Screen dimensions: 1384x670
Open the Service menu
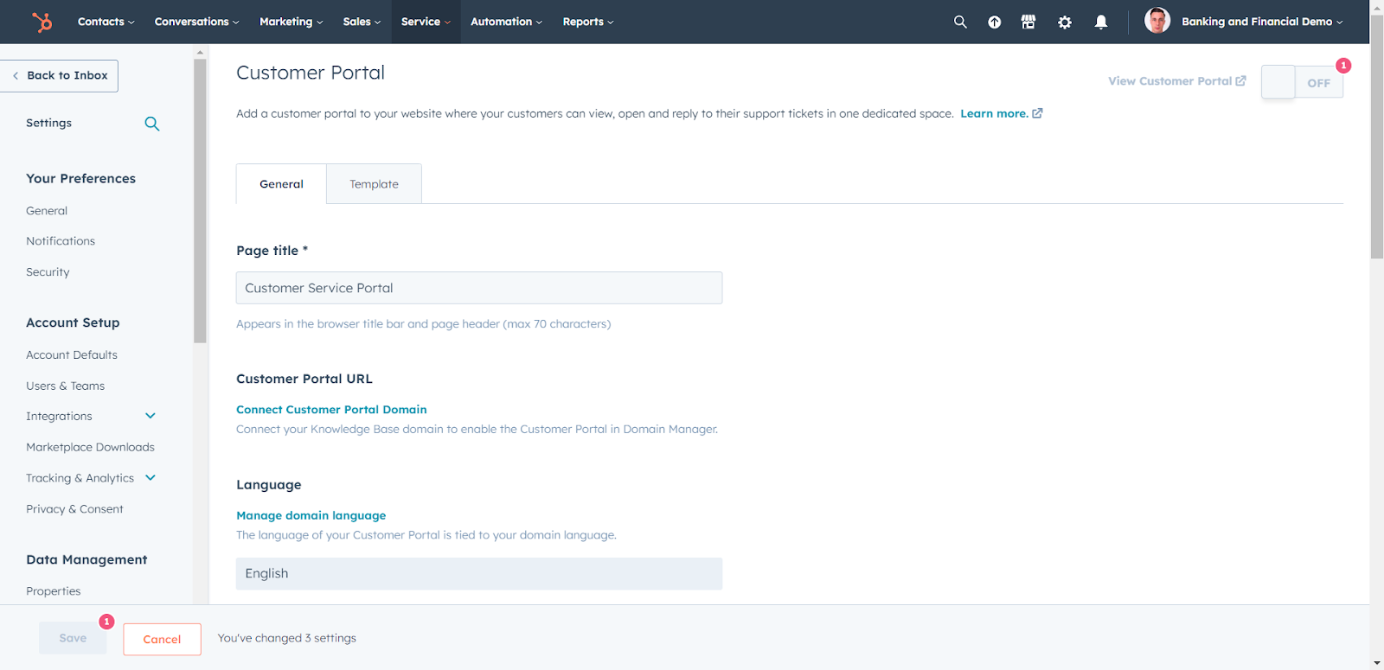tap(426, 22)
